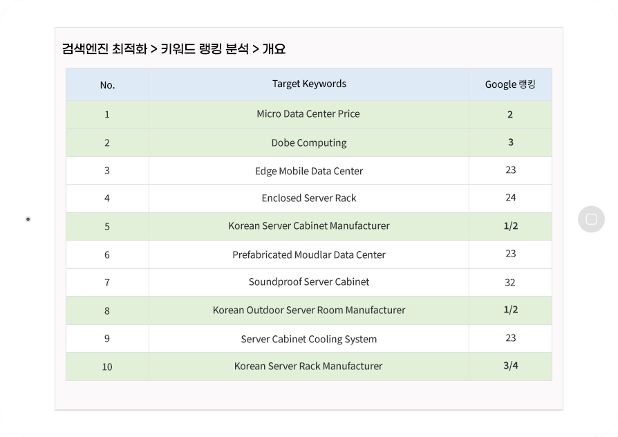This screenshot has height=437, width=618.
Task: Click row number '3' in No. column
Action: 107,171
